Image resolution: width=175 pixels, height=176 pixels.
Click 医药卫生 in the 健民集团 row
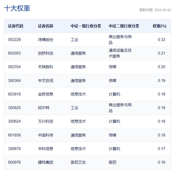(x=78, y=162)
